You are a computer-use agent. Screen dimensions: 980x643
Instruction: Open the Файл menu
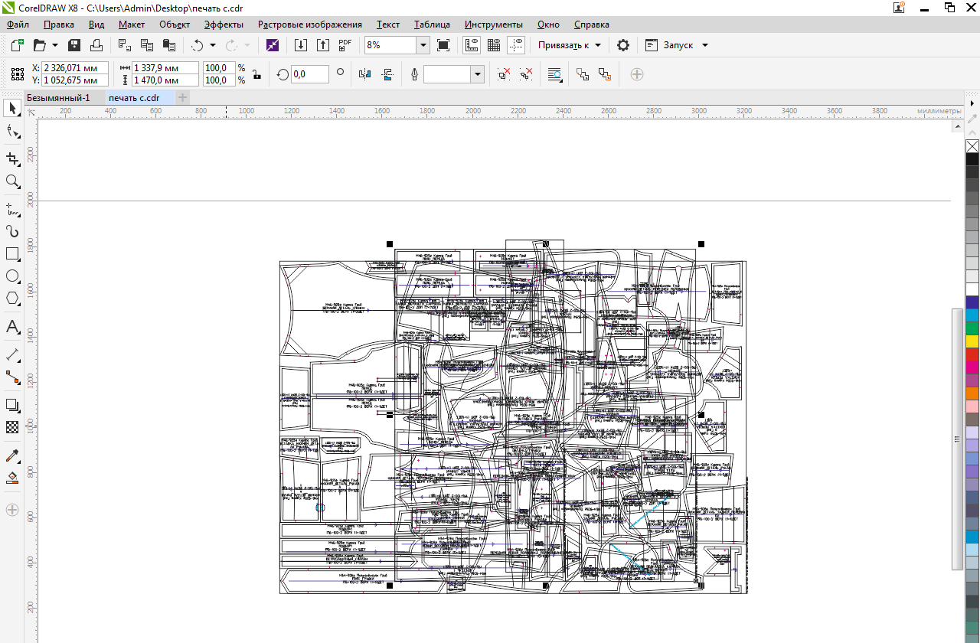18,24
